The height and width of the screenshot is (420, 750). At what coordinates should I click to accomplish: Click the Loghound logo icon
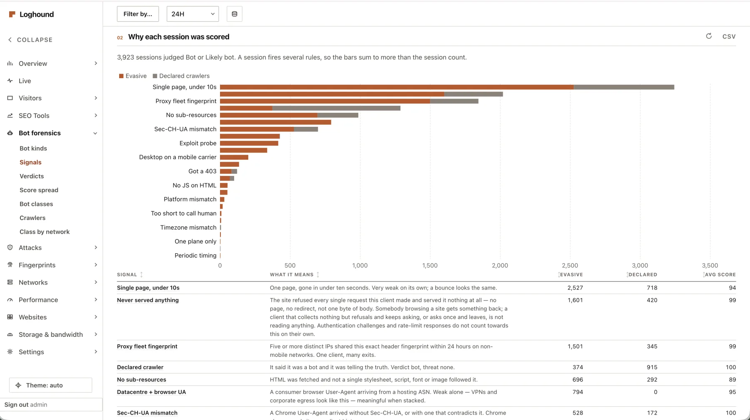point(12,14)
